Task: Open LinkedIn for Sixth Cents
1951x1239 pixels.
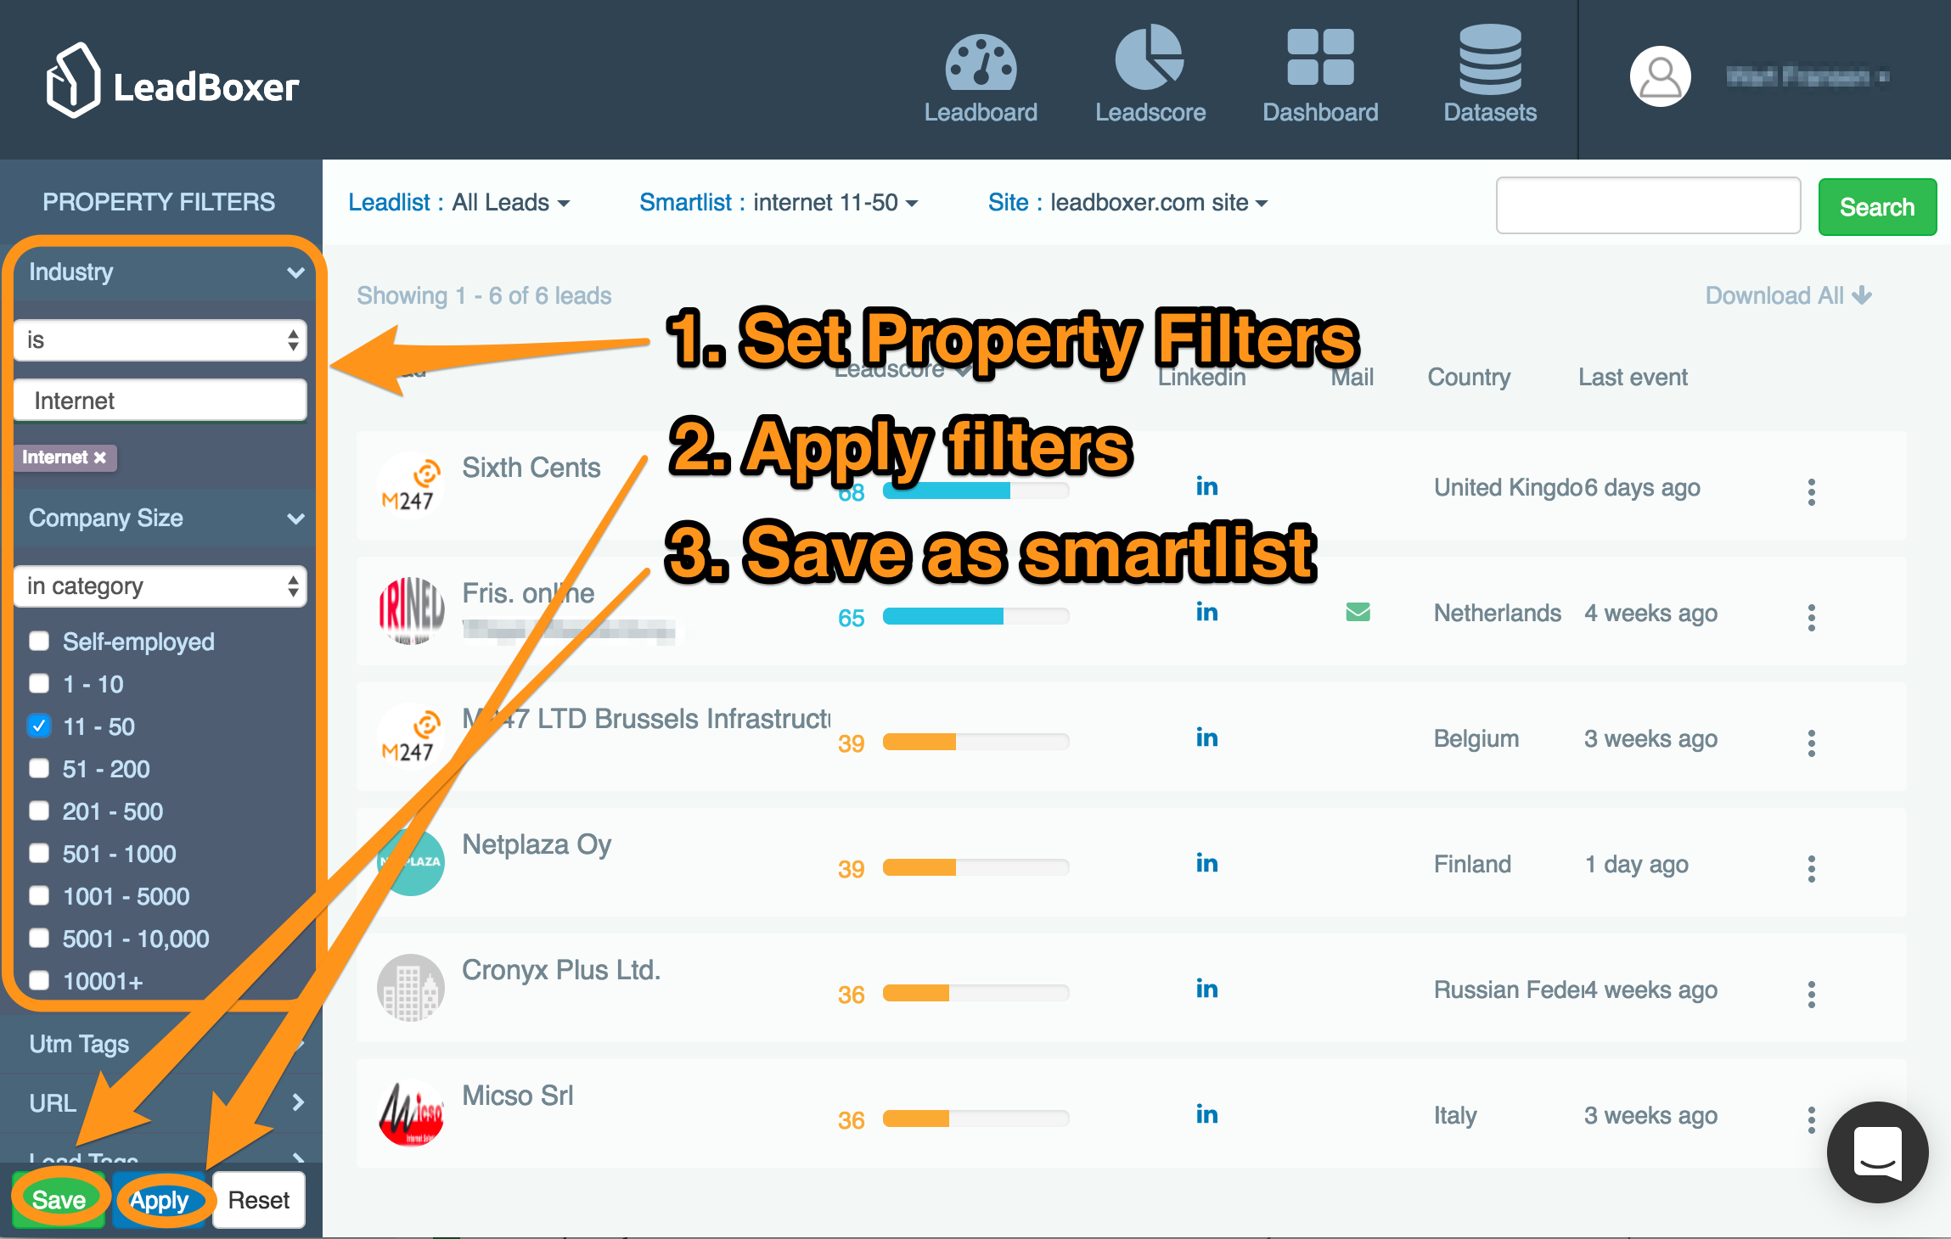Action: [1206, 486]
